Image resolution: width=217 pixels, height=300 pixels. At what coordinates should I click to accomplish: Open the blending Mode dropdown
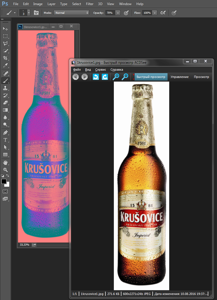pos(71,13)
